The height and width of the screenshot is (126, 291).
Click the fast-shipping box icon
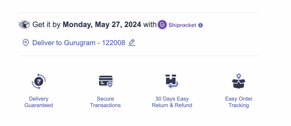[24, 25]
